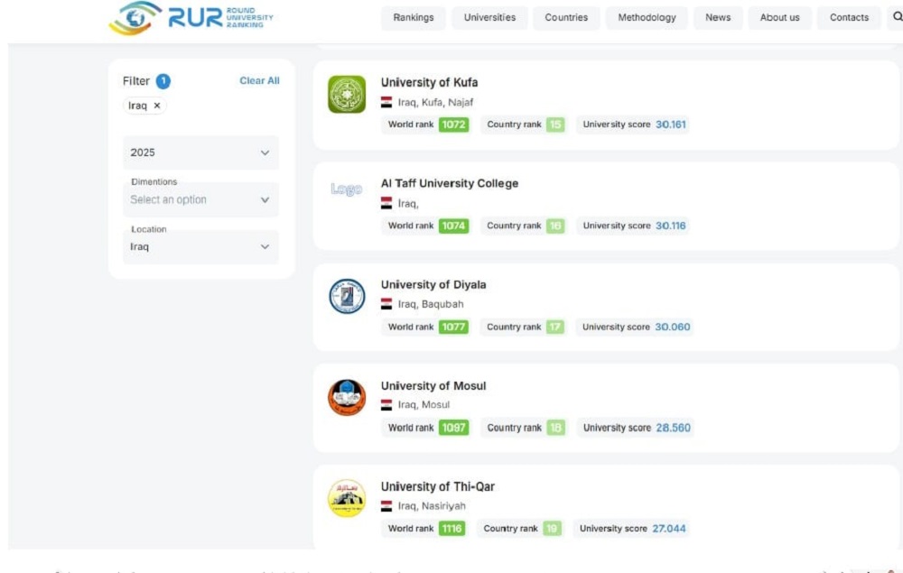Open the University of Kufa title link

click(x=429, y=82)
